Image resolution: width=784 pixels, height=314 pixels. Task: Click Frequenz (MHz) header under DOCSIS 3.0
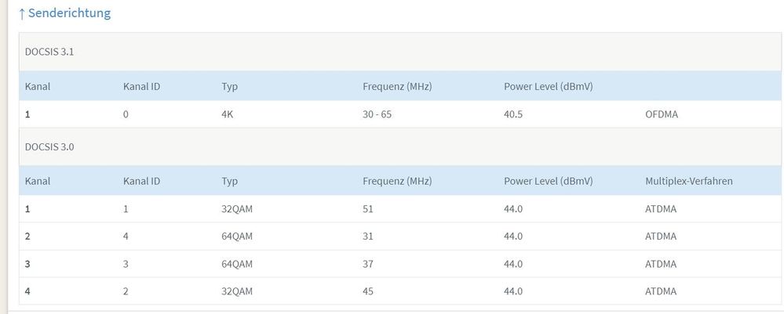397,181
